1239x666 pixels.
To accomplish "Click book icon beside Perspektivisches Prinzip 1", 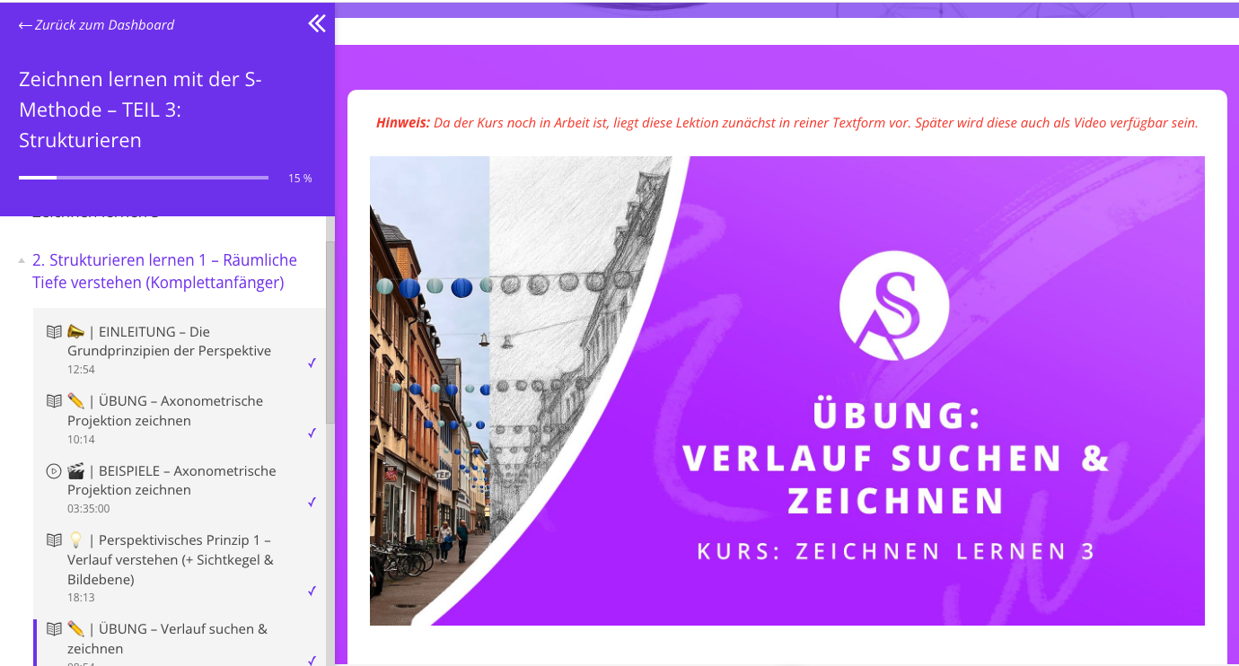I will click(54, 540).
